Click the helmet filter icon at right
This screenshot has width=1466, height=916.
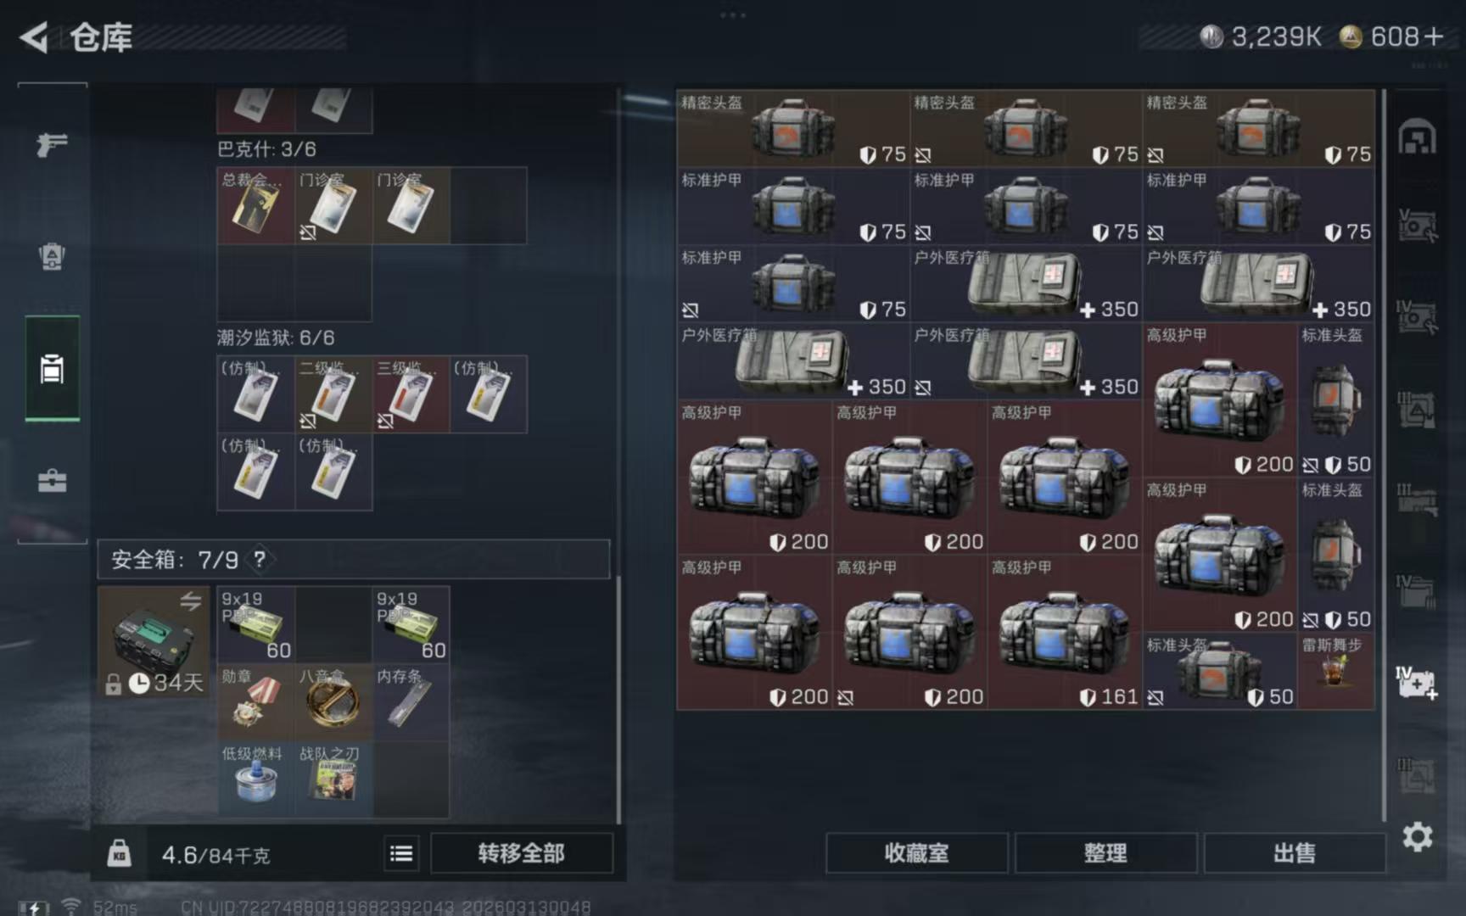coord(1417,137)
